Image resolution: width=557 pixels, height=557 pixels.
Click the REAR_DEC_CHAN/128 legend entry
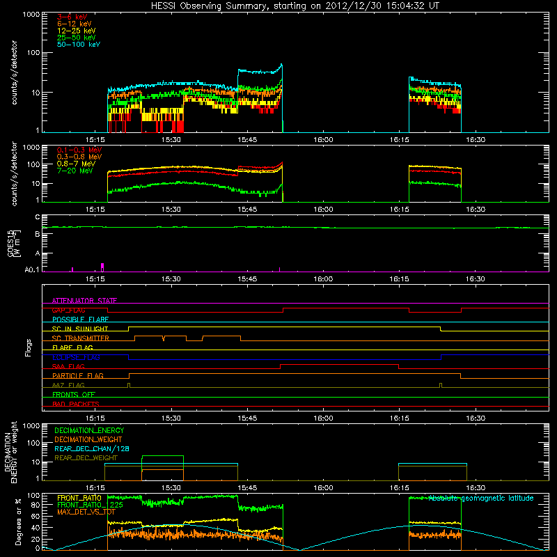coord(92,448)
